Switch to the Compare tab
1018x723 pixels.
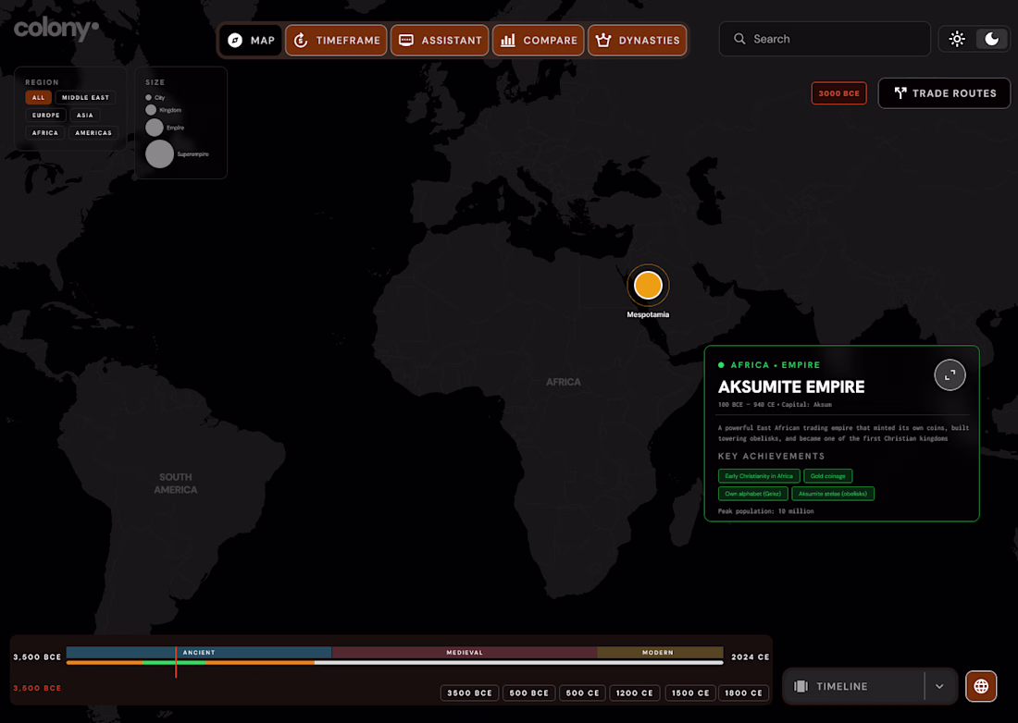click(x=539, y=40)
